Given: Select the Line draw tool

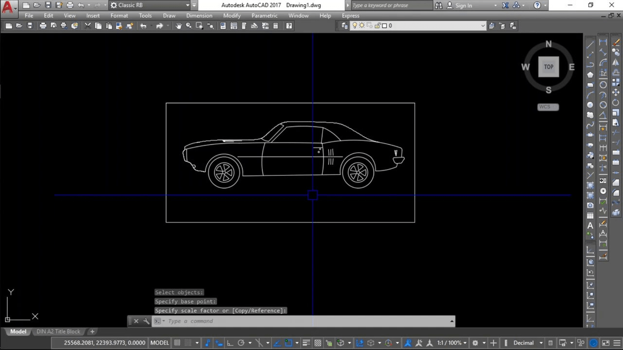Looking at the screenshot, I should [x=590, y=44].
